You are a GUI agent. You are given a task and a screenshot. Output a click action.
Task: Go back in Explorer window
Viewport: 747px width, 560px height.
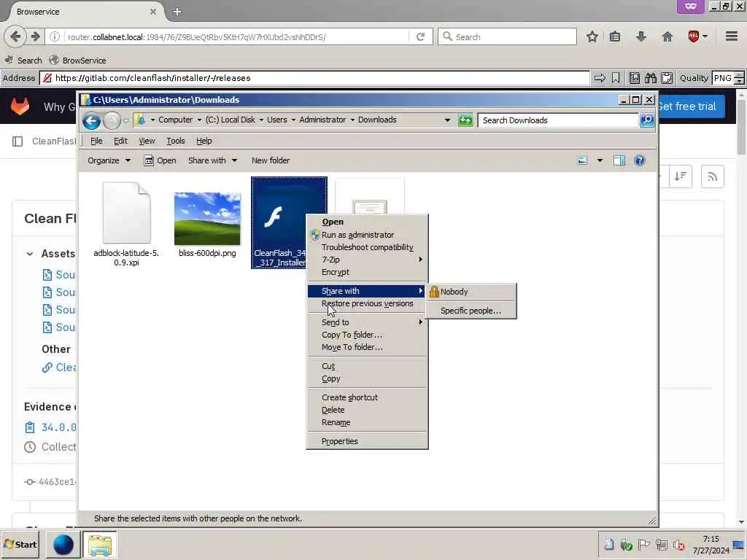click(91, 121)
